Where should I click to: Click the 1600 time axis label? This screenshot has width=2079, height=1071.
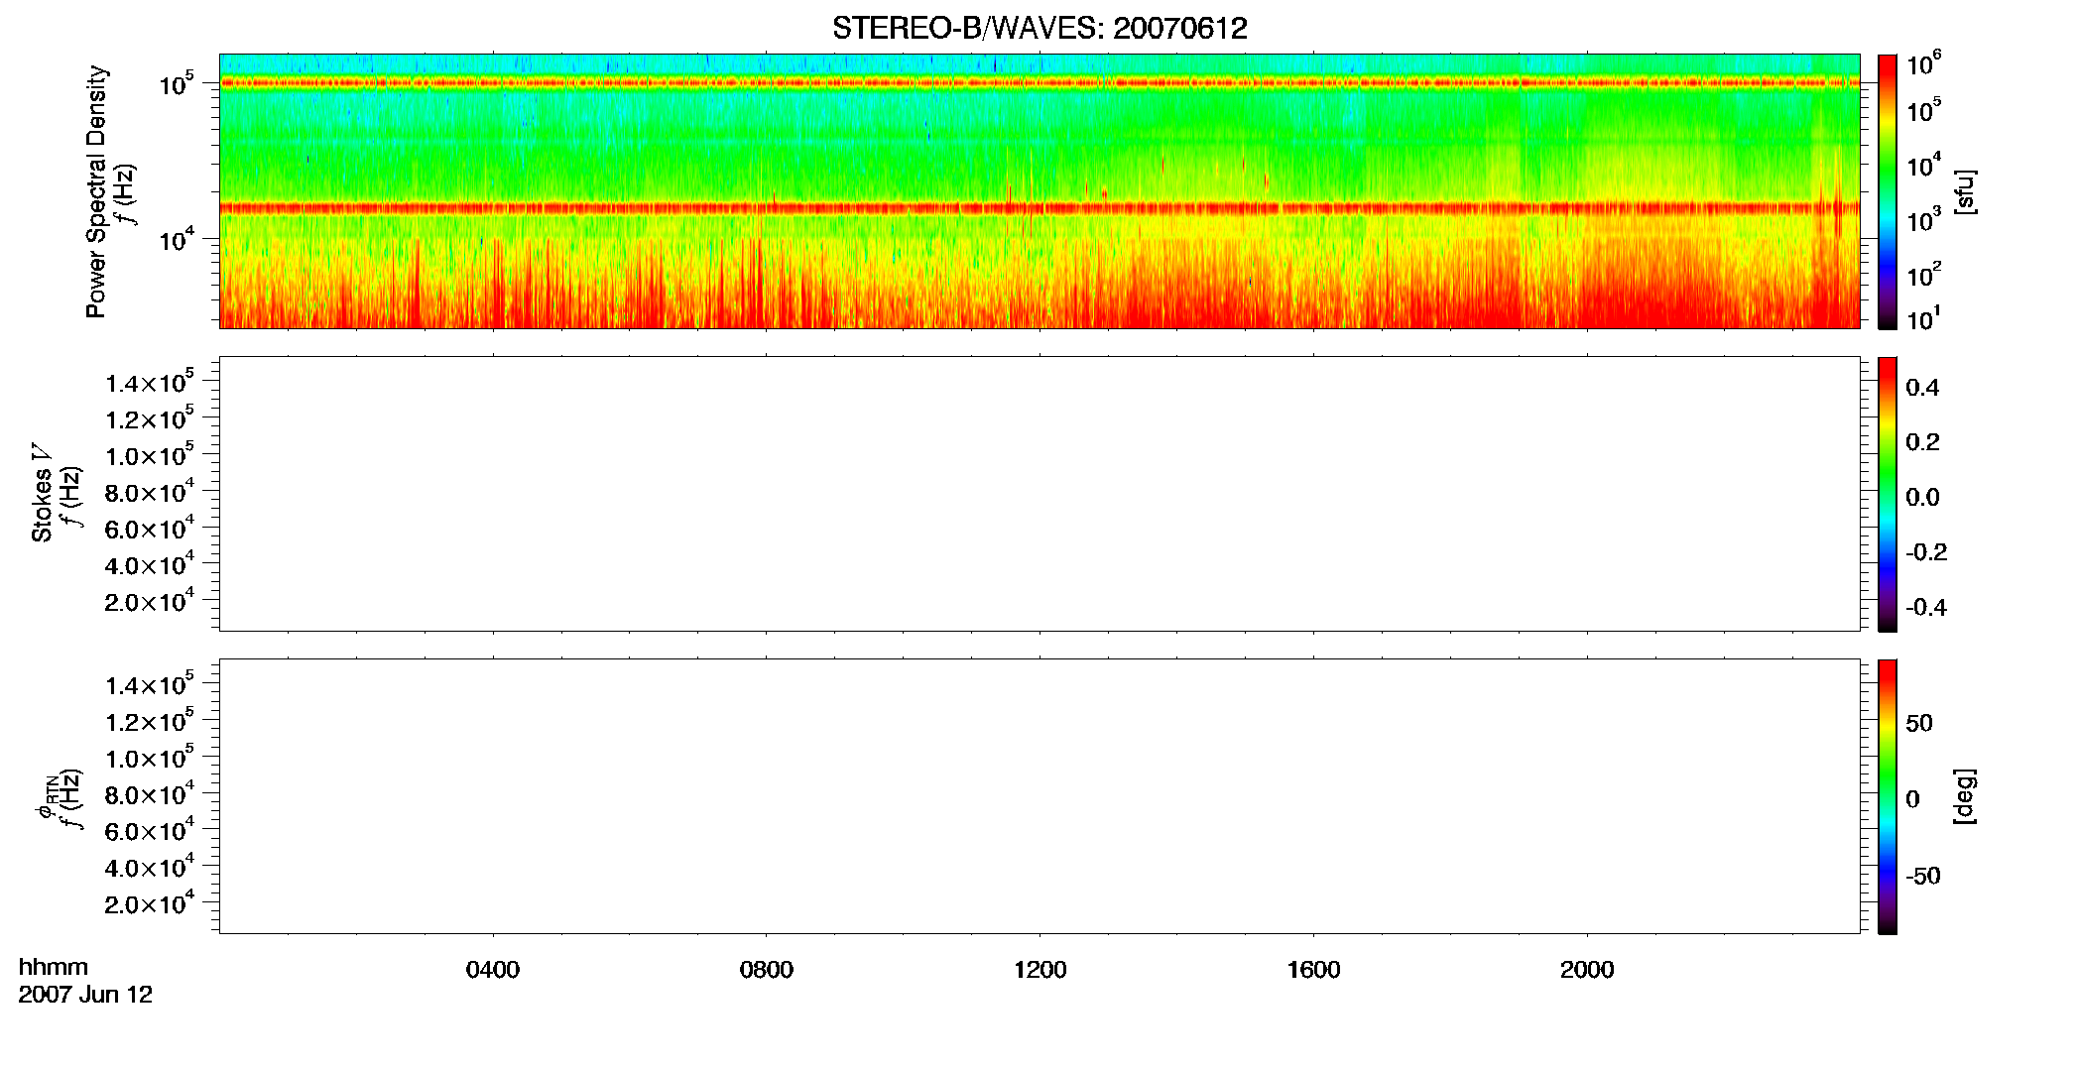tap(1313, 970)
